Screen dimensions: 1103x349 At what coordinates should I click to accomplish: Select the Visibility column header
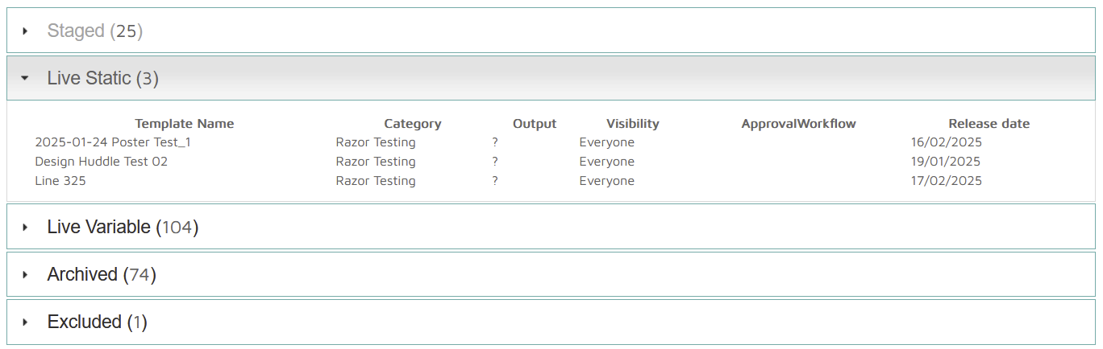click(x=632, y=124)
